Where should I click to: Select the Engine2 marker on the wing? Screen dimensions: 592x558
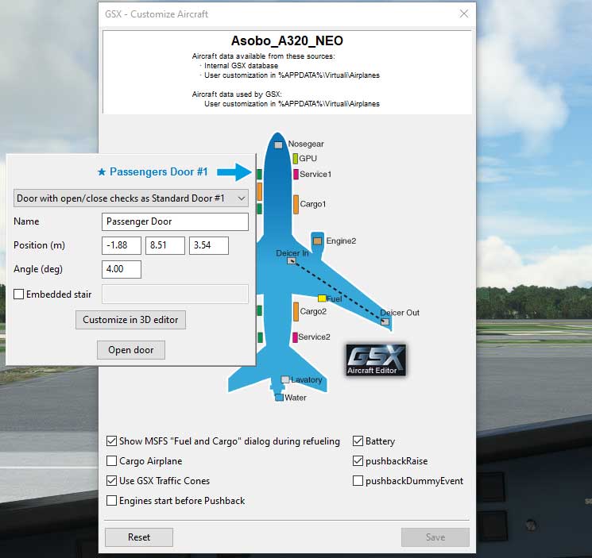(318, 241)
